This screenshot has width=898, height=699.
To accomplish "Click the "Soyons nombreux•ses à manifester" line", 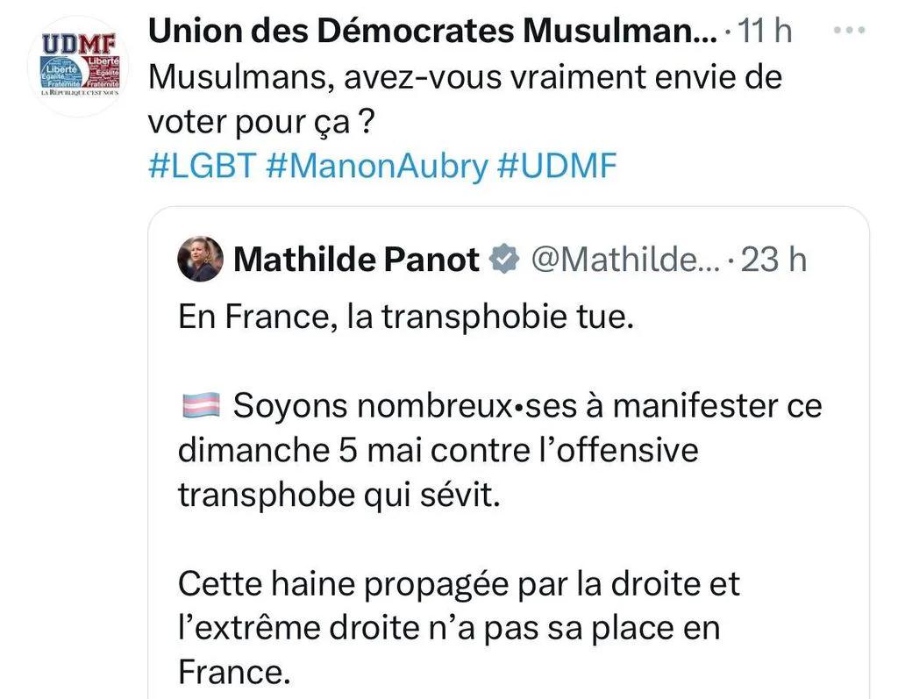I will pos(501,406).
